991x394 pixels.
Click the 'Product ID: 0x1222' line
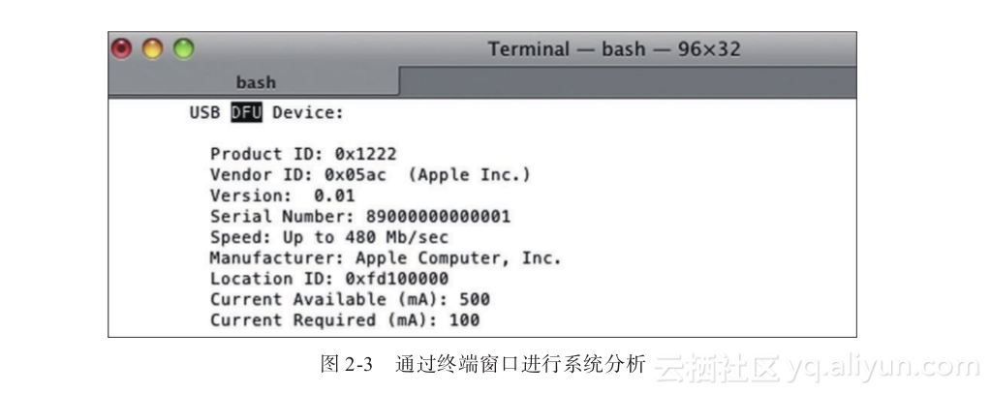303,154
